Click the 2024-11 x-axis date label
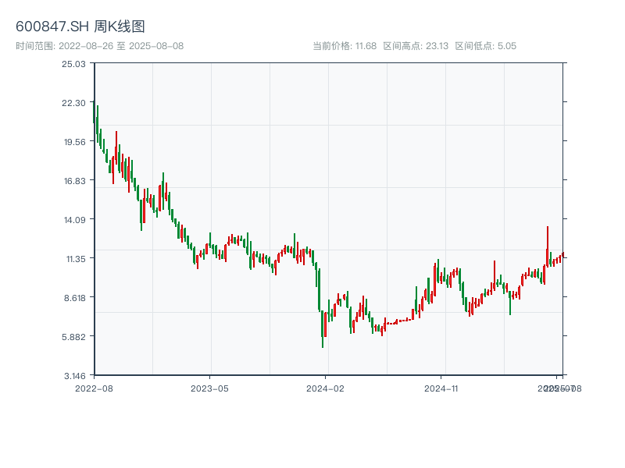 click(x=441, y=387)
